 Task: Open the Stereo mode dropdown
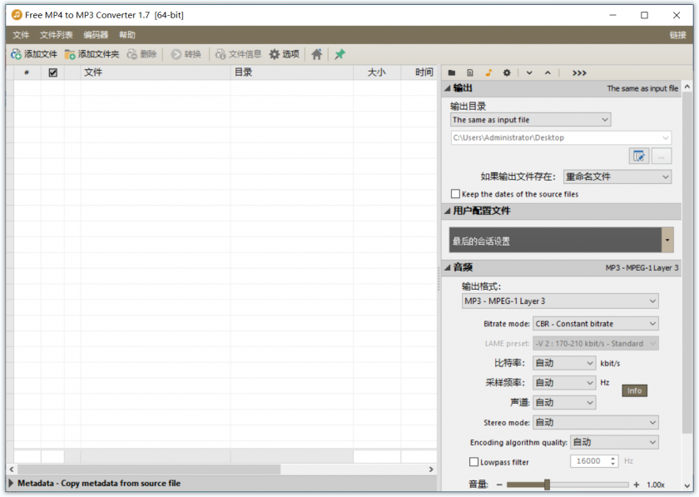(596, 423)
